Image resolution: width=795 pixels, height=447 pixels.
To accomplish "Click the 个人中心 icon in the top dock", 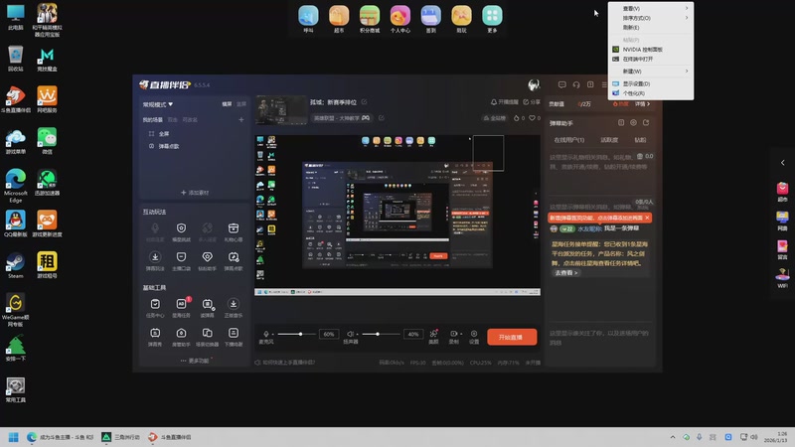I will pyautogui.click(x=400, y=19).
